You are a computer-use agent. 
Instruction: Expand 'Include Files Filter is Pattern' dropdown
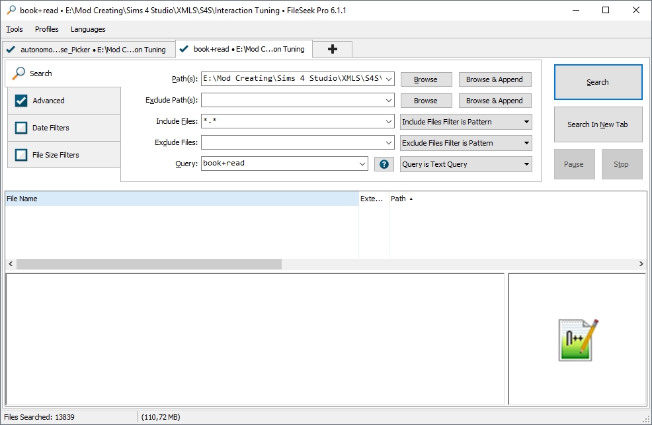click(x=466, y=122)
